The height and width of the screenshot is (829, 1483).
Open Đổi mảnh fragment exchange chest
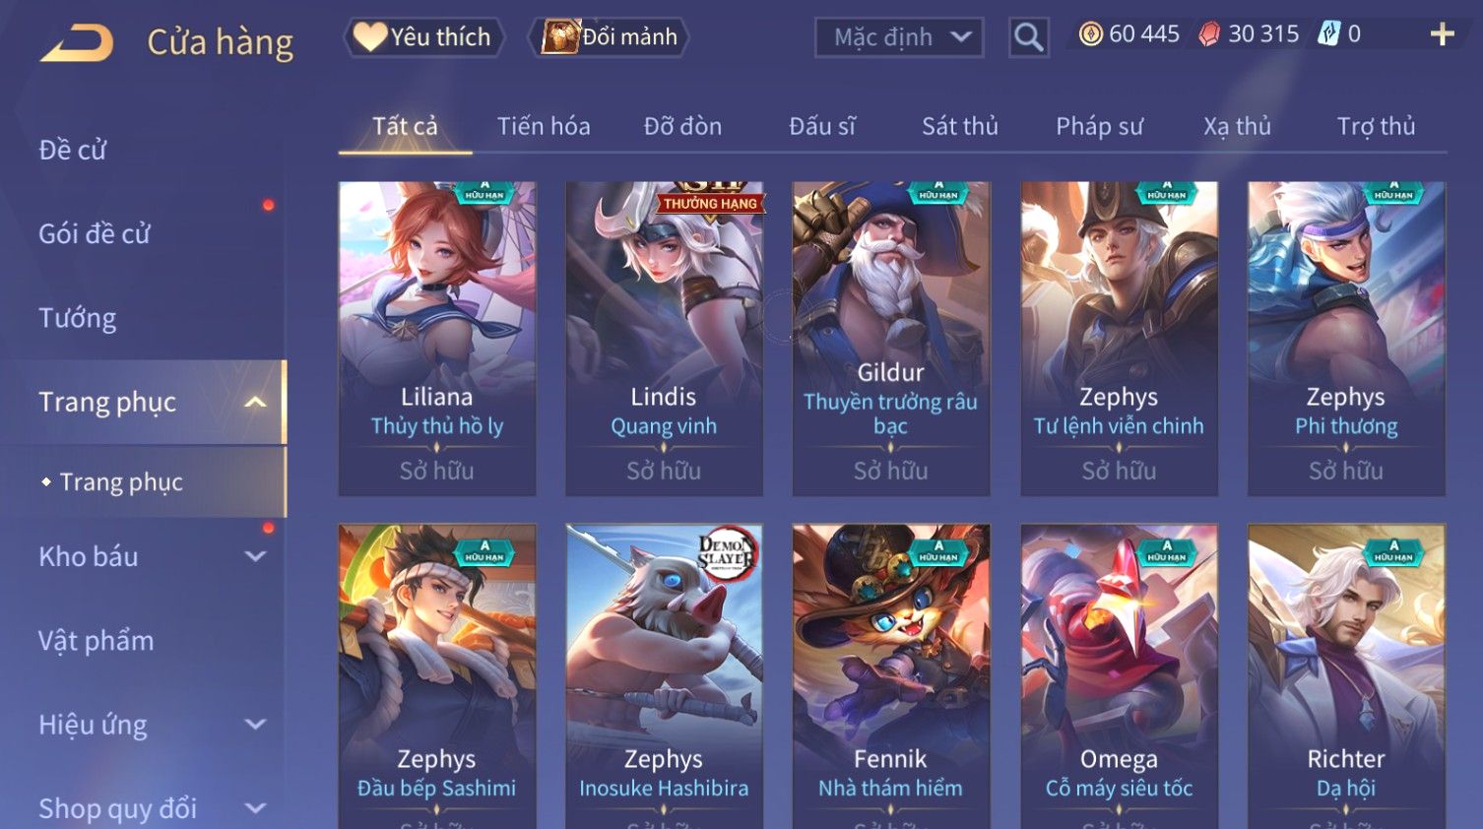[x=609, y=37]
